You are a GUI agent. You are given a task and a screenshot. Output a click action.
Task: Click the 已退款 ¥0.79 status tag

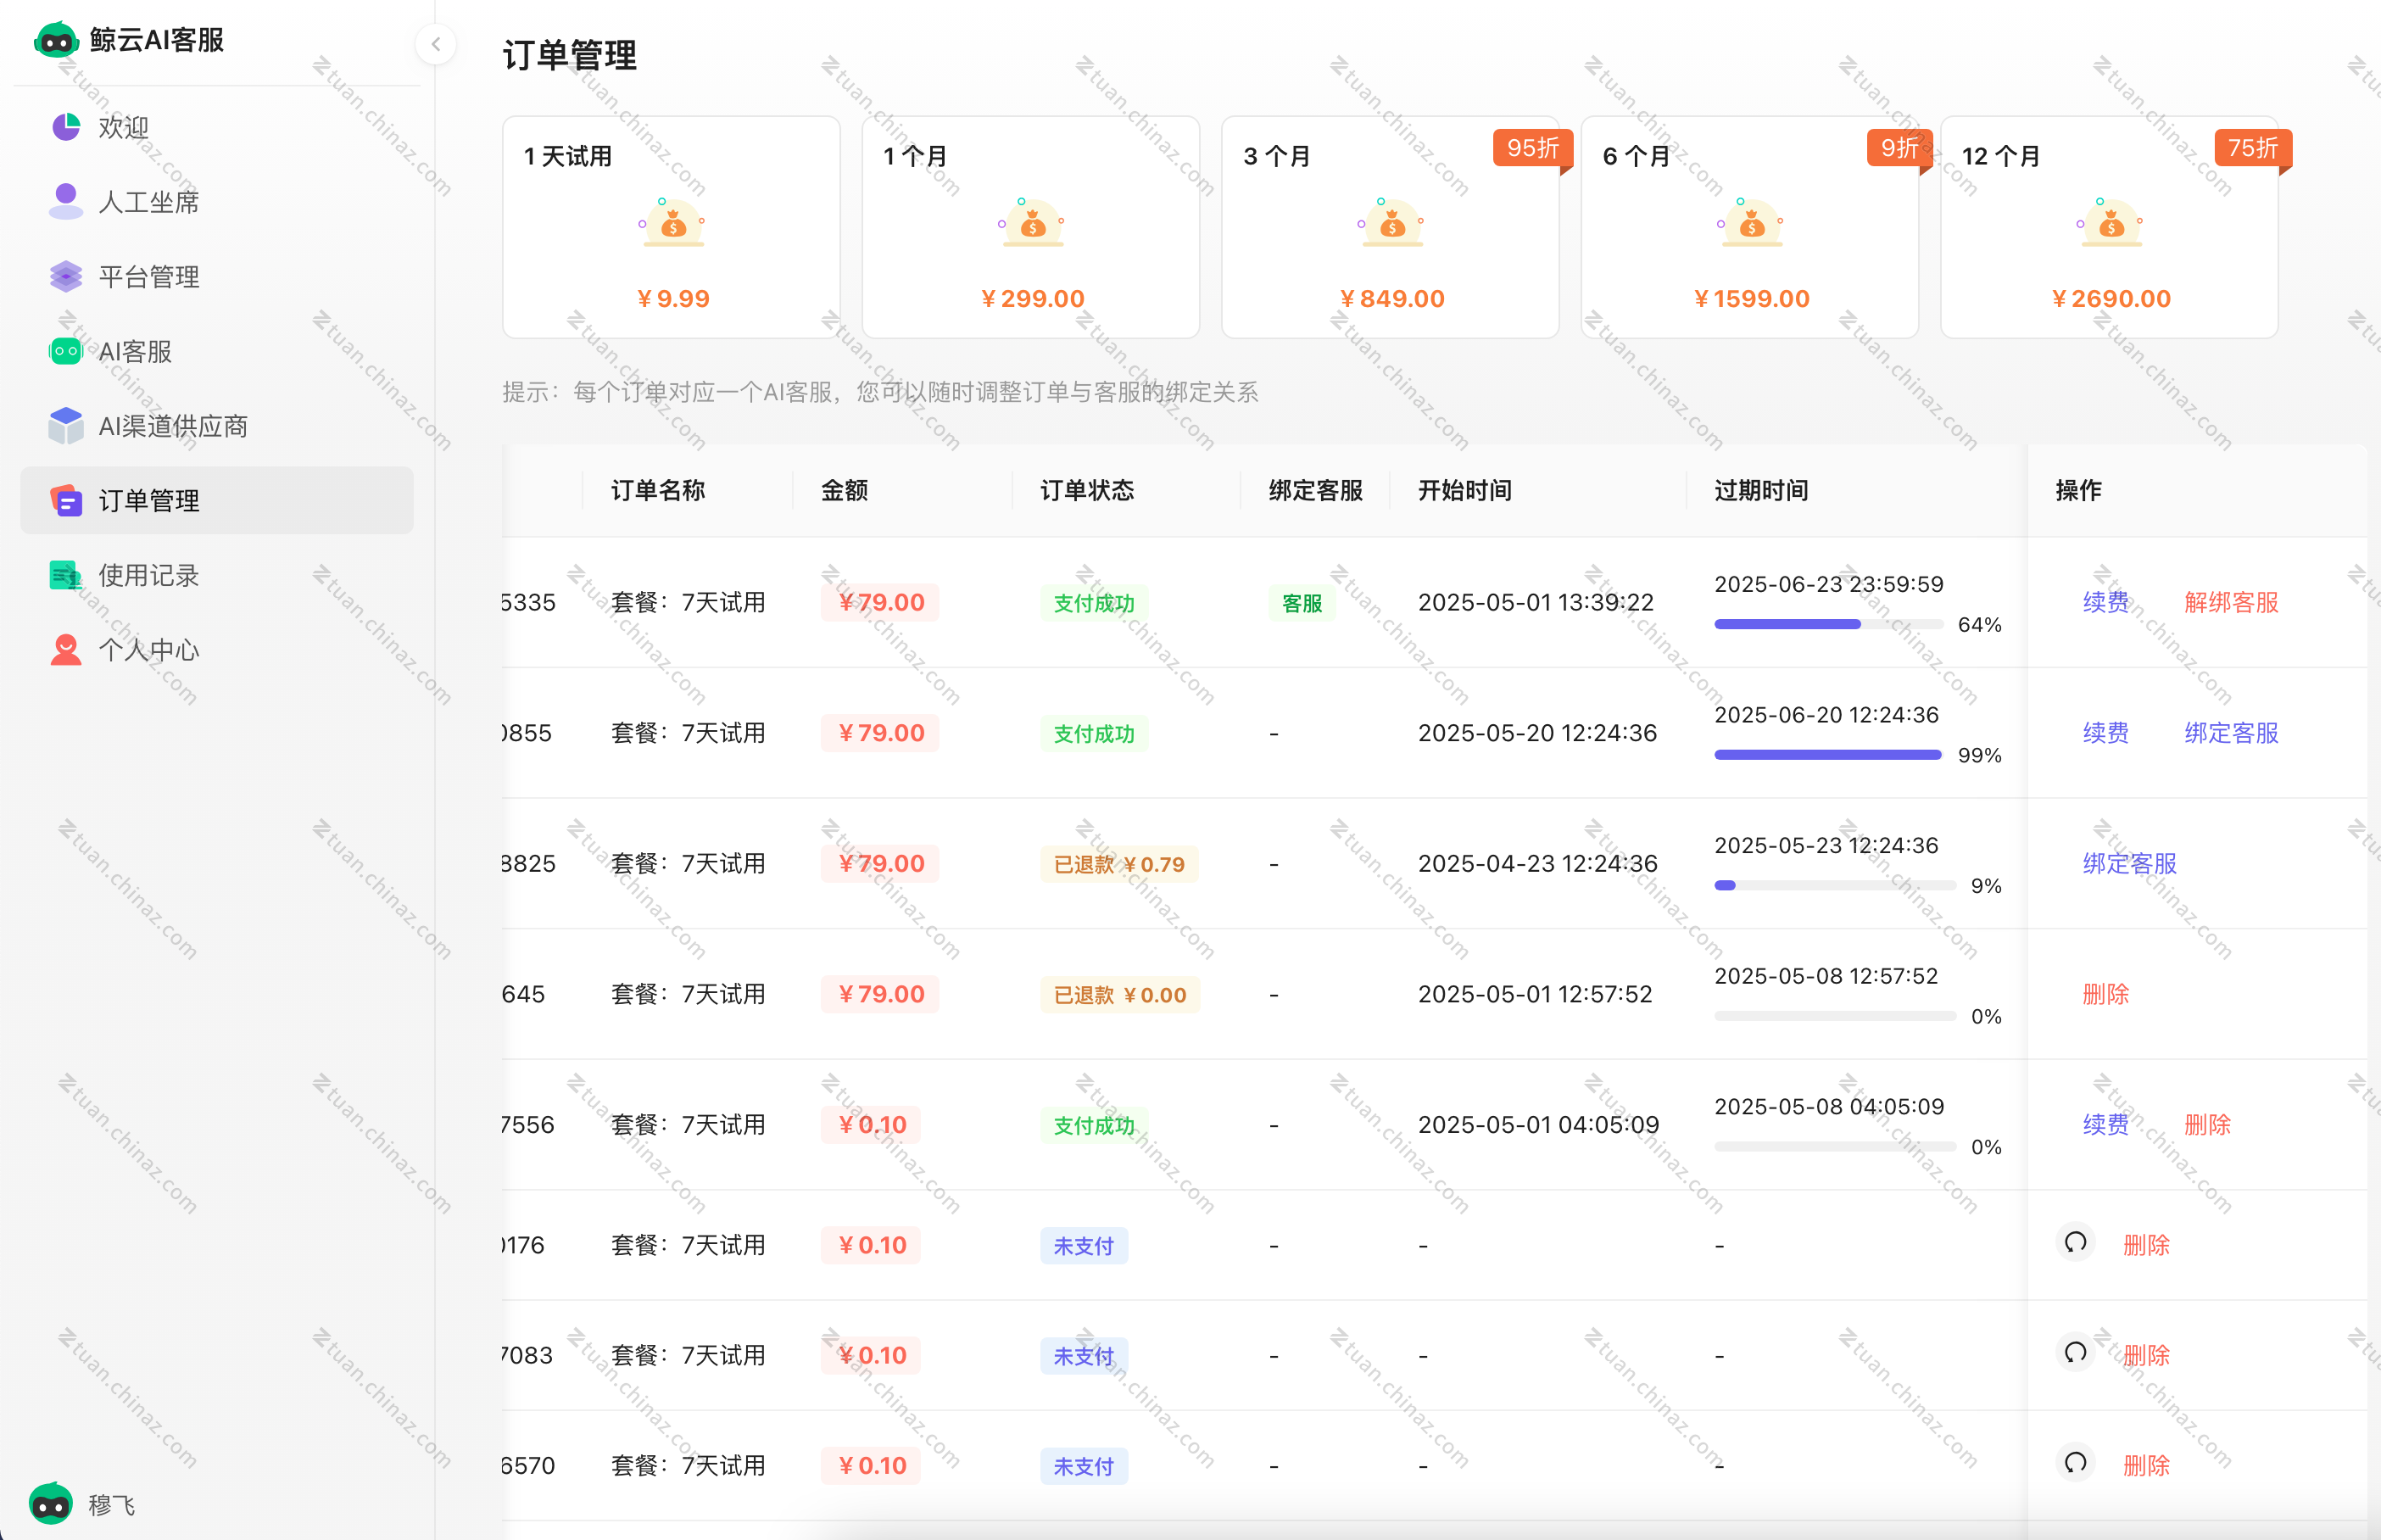tap(1119, 864)
